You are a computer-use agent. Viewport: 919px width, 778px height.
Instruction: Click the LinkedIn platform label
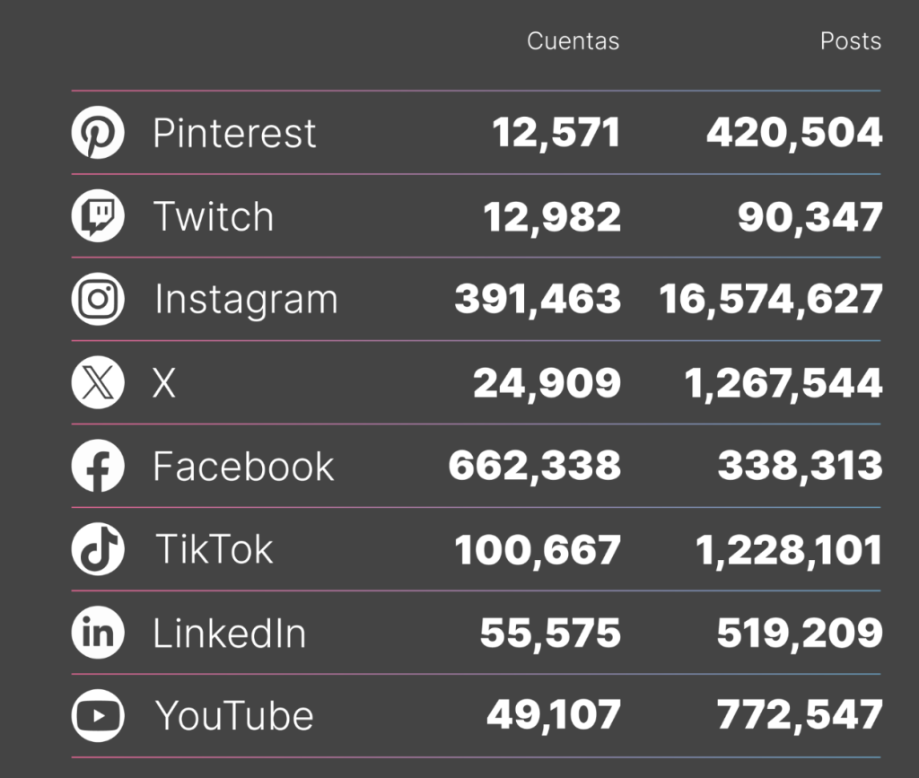(x=229, y=634)
